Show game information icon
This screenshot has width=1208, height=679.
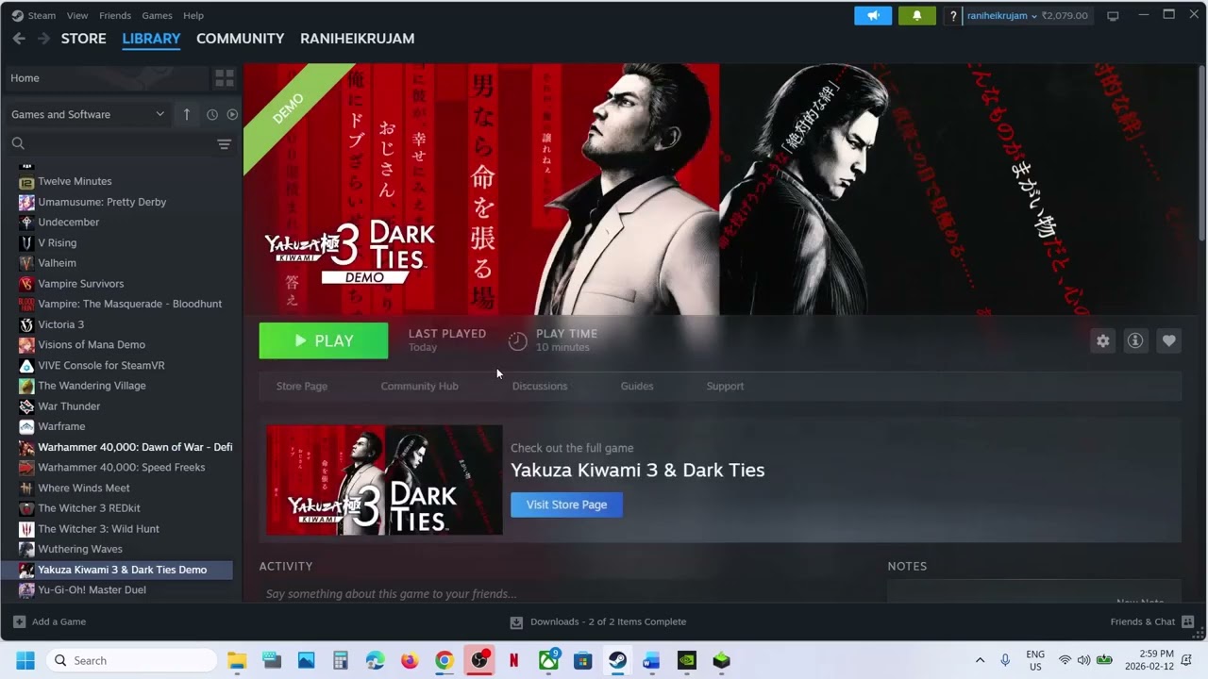click(1135, 341)
